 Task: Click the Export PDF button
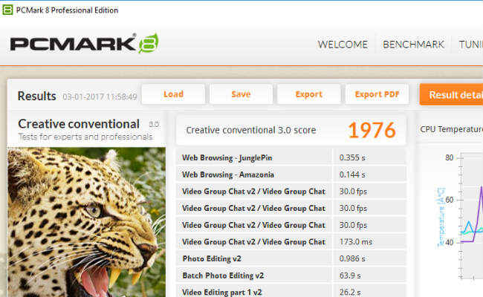pos(377,94)
